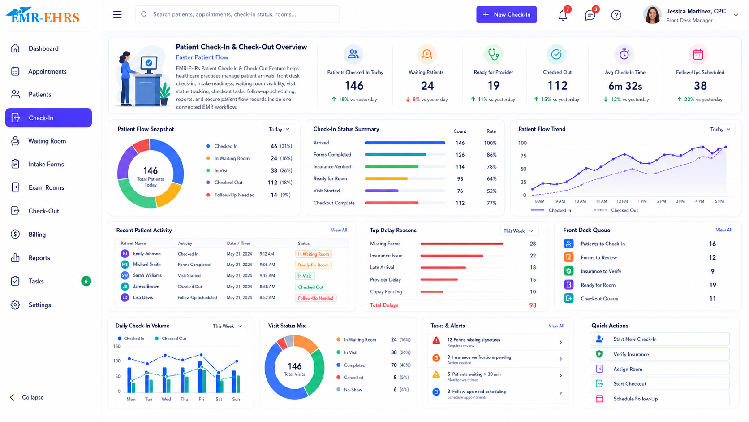Click Start New Check-In quick action
Screen dimensions: 749x422
pos(659,339)
